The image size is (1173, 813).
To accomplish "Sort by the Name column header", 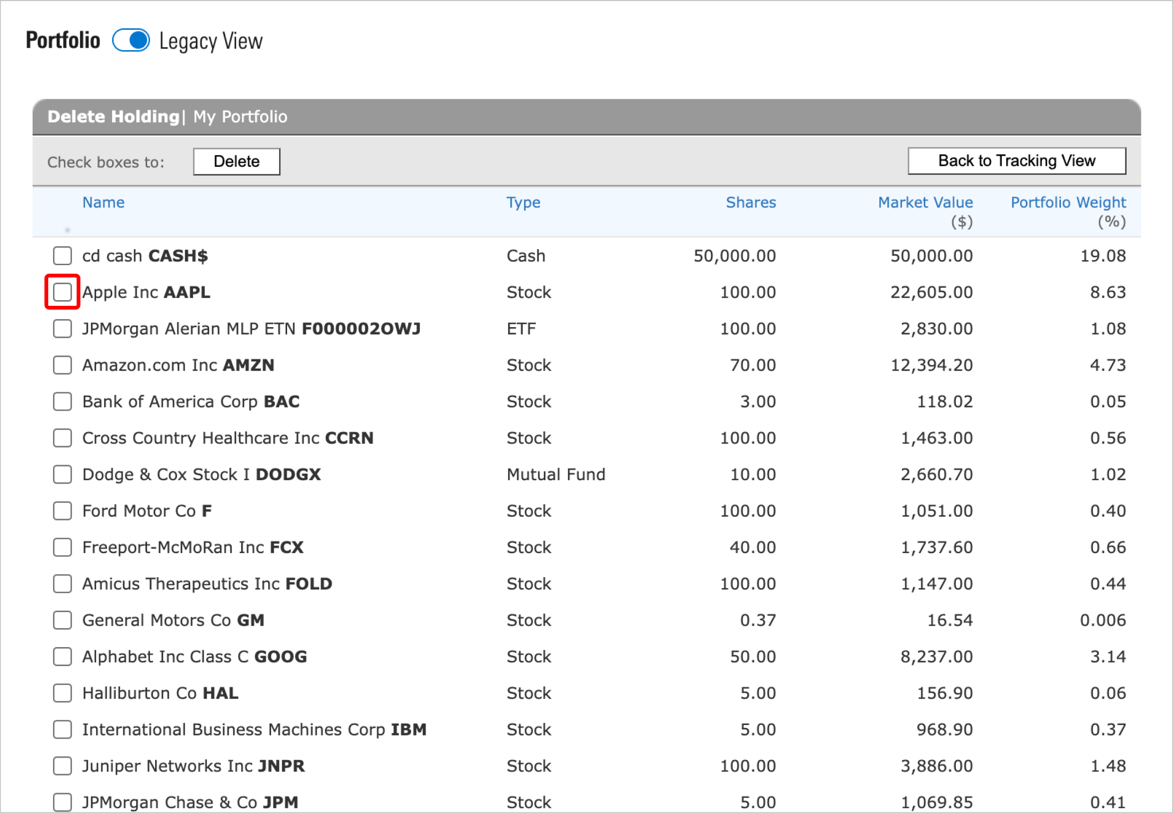I will coord(104,202).
